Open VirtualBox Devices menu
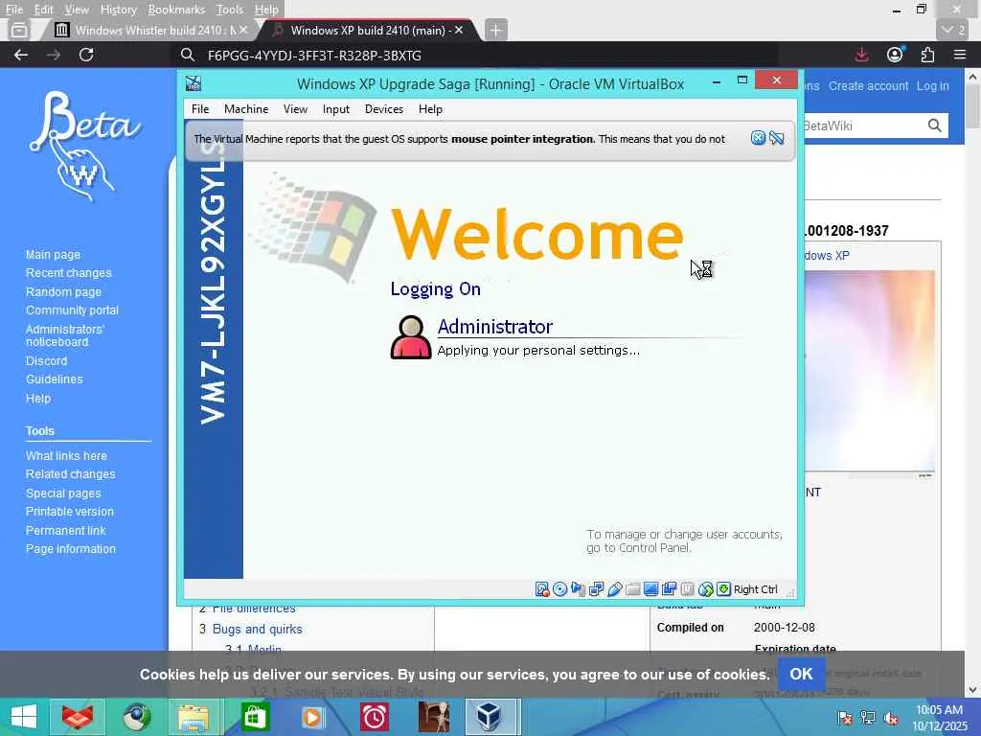 pyautogui.click(x=383, y=109)
